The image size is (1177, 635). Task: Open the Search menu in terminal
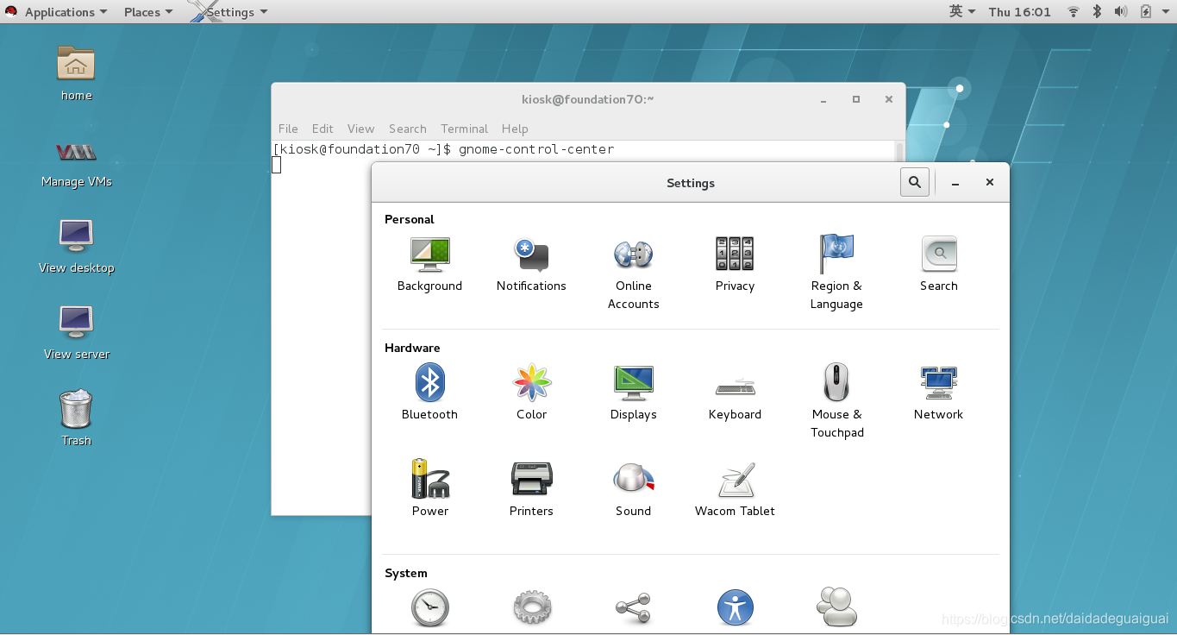tap(408, 129)
